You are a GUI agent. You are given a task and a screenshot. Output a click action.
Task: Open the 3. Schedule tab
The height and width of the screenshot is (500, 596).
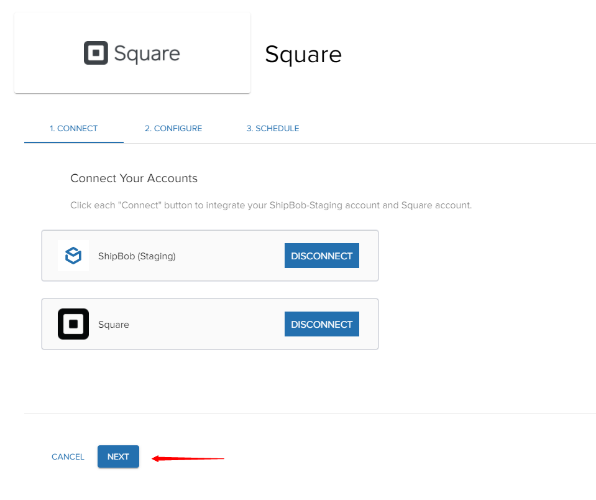click(x=272, y=128)
